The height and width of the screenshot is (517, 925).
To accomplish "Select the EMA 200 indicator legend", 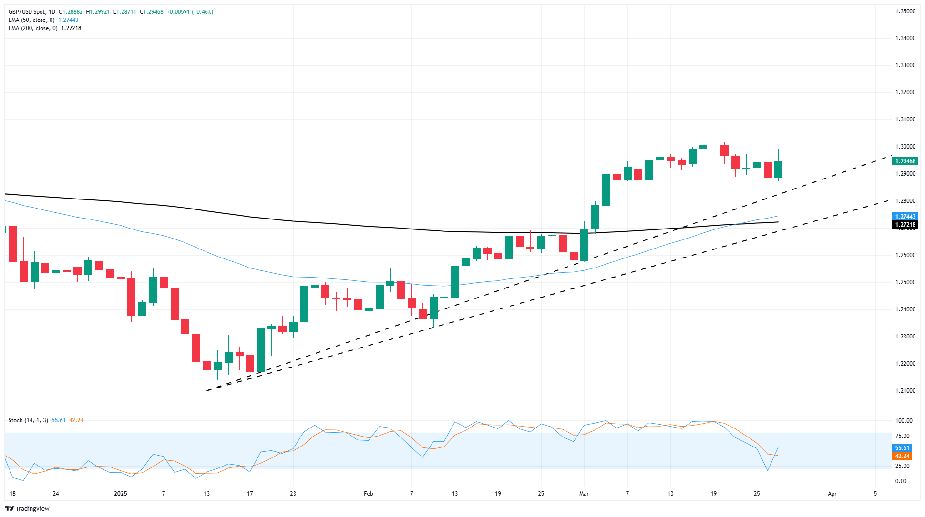I will coord(33,28).
